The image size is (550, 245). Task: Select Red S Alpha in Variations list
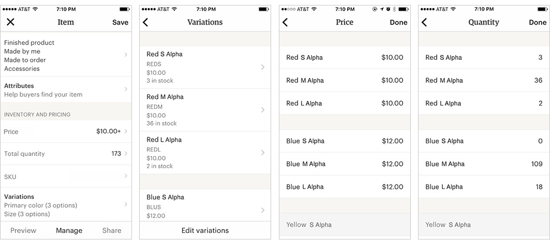coord(164,54)
